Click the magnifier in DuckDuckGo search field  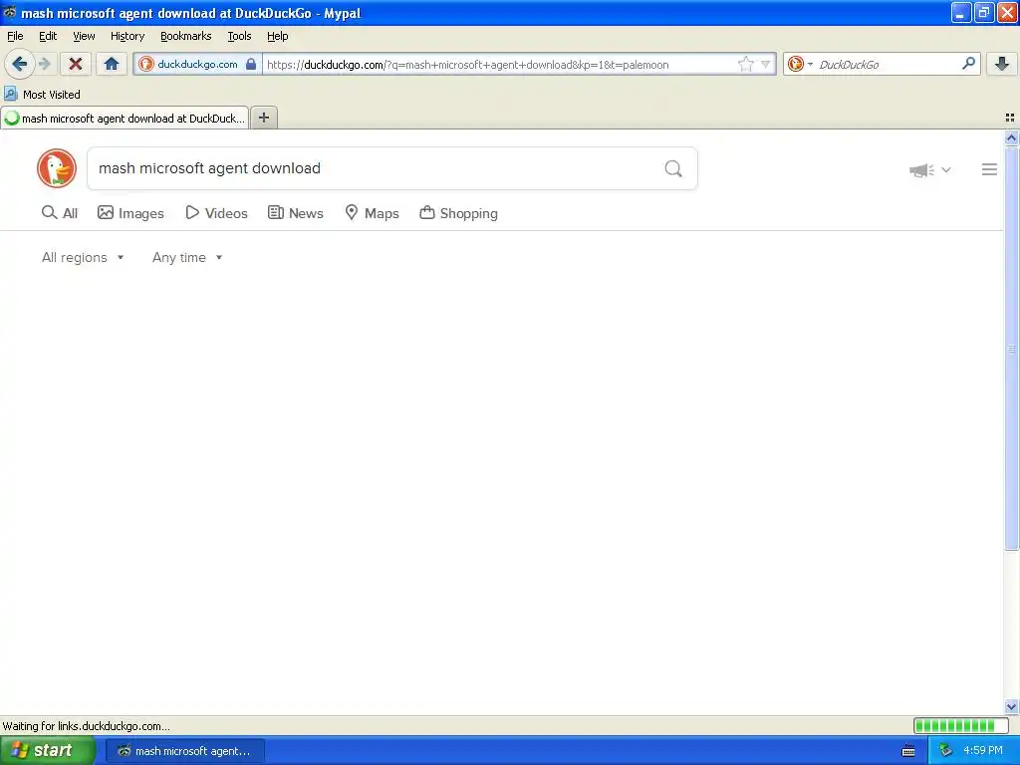(x=673, y=169)
